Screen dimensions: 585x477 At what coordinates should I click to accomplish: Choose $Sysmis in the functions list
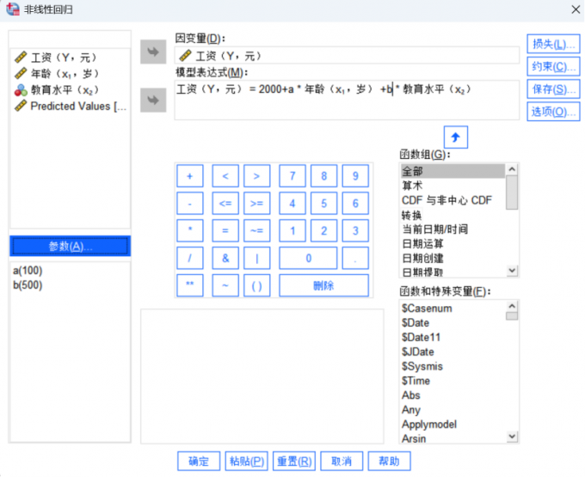pos(453,366)
